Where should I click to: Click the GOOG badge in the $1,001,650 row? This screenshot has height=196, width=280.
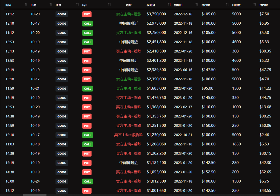(62, 191)
